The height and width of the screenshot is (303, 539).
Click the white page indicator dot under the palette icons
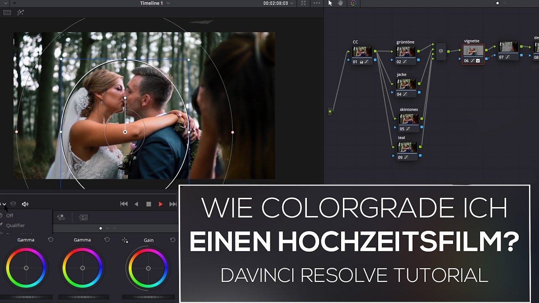[x=100, y=228]
